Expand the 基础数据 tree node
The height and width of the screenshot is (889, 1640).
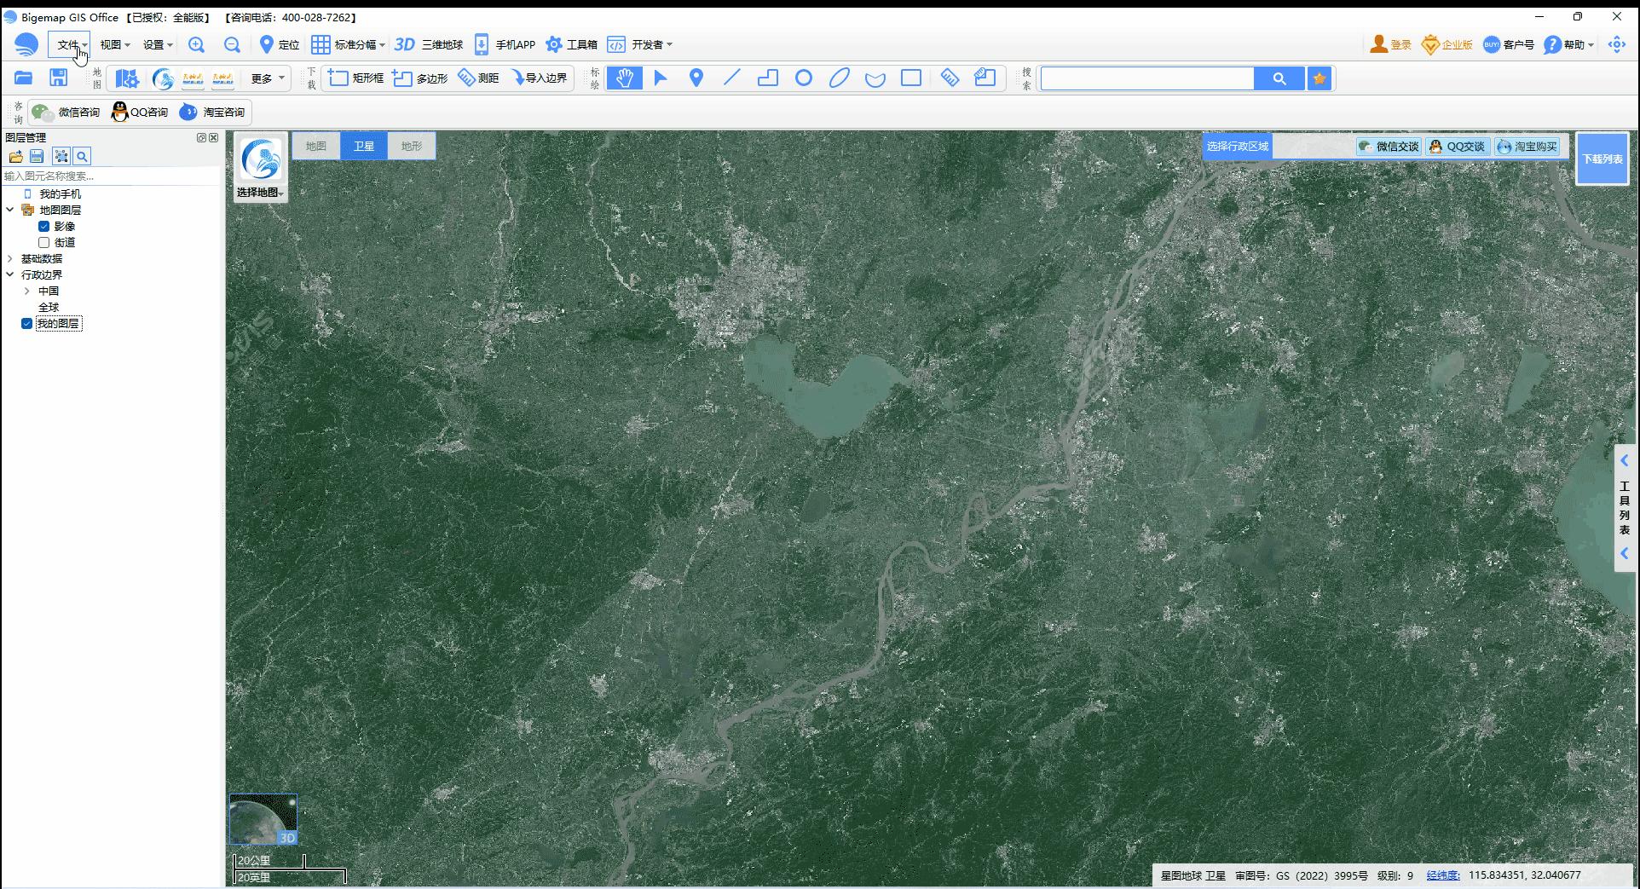point(10,259)
